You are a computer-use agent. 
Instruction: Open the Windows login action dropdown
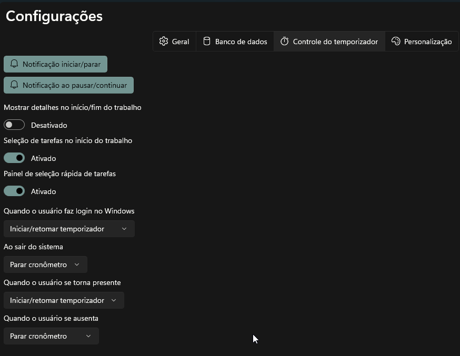(x=69, y=229)
